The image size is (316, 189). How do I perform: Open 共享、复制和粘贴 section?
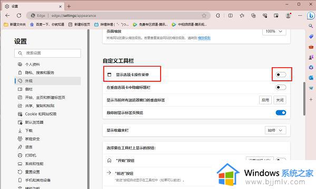pyautogui.click(x=47, y=106)
